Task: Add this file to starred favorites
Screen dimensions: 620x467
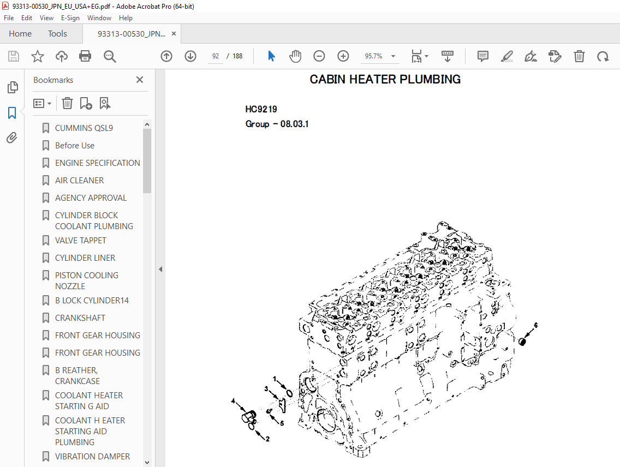Action: pyautogui.click(x=38, y=56)
